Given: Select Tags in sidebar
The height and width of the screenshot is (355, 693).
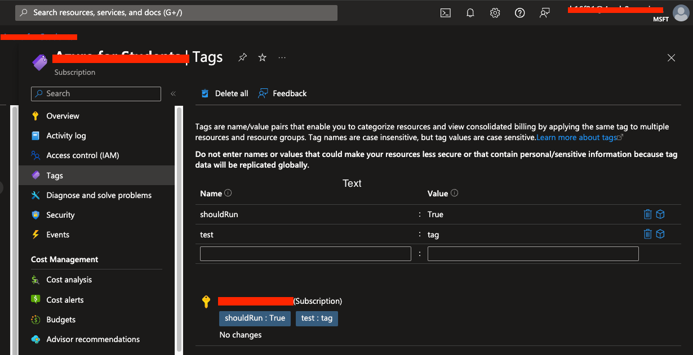Looking at the screenshot, I should [x=97, y=176].
